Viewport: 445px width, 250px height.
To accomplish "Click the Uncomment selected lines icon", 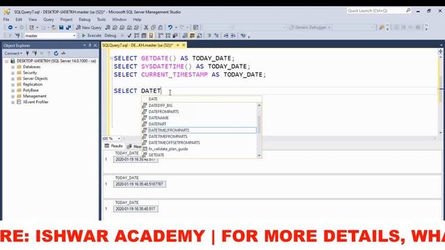I will tap(216, 35).
